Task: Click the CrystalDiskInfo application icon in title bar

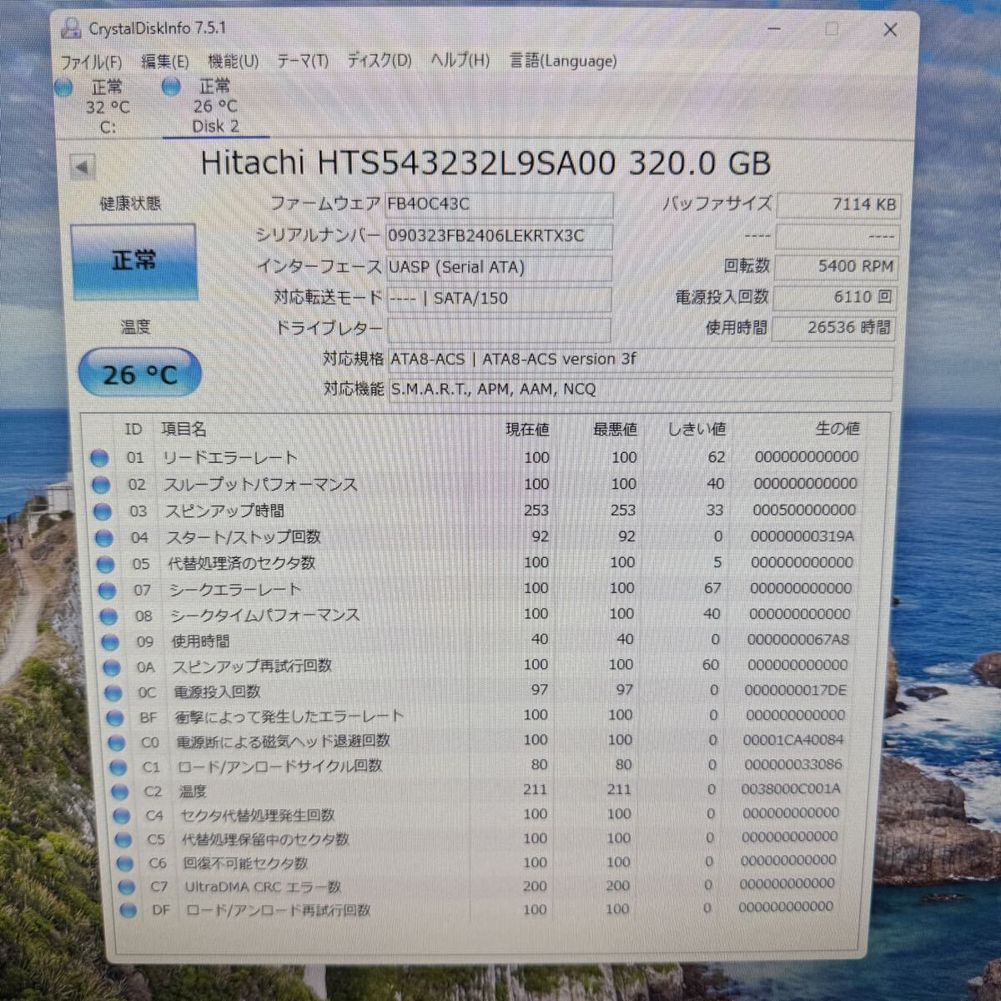Action: pos(71,28)
